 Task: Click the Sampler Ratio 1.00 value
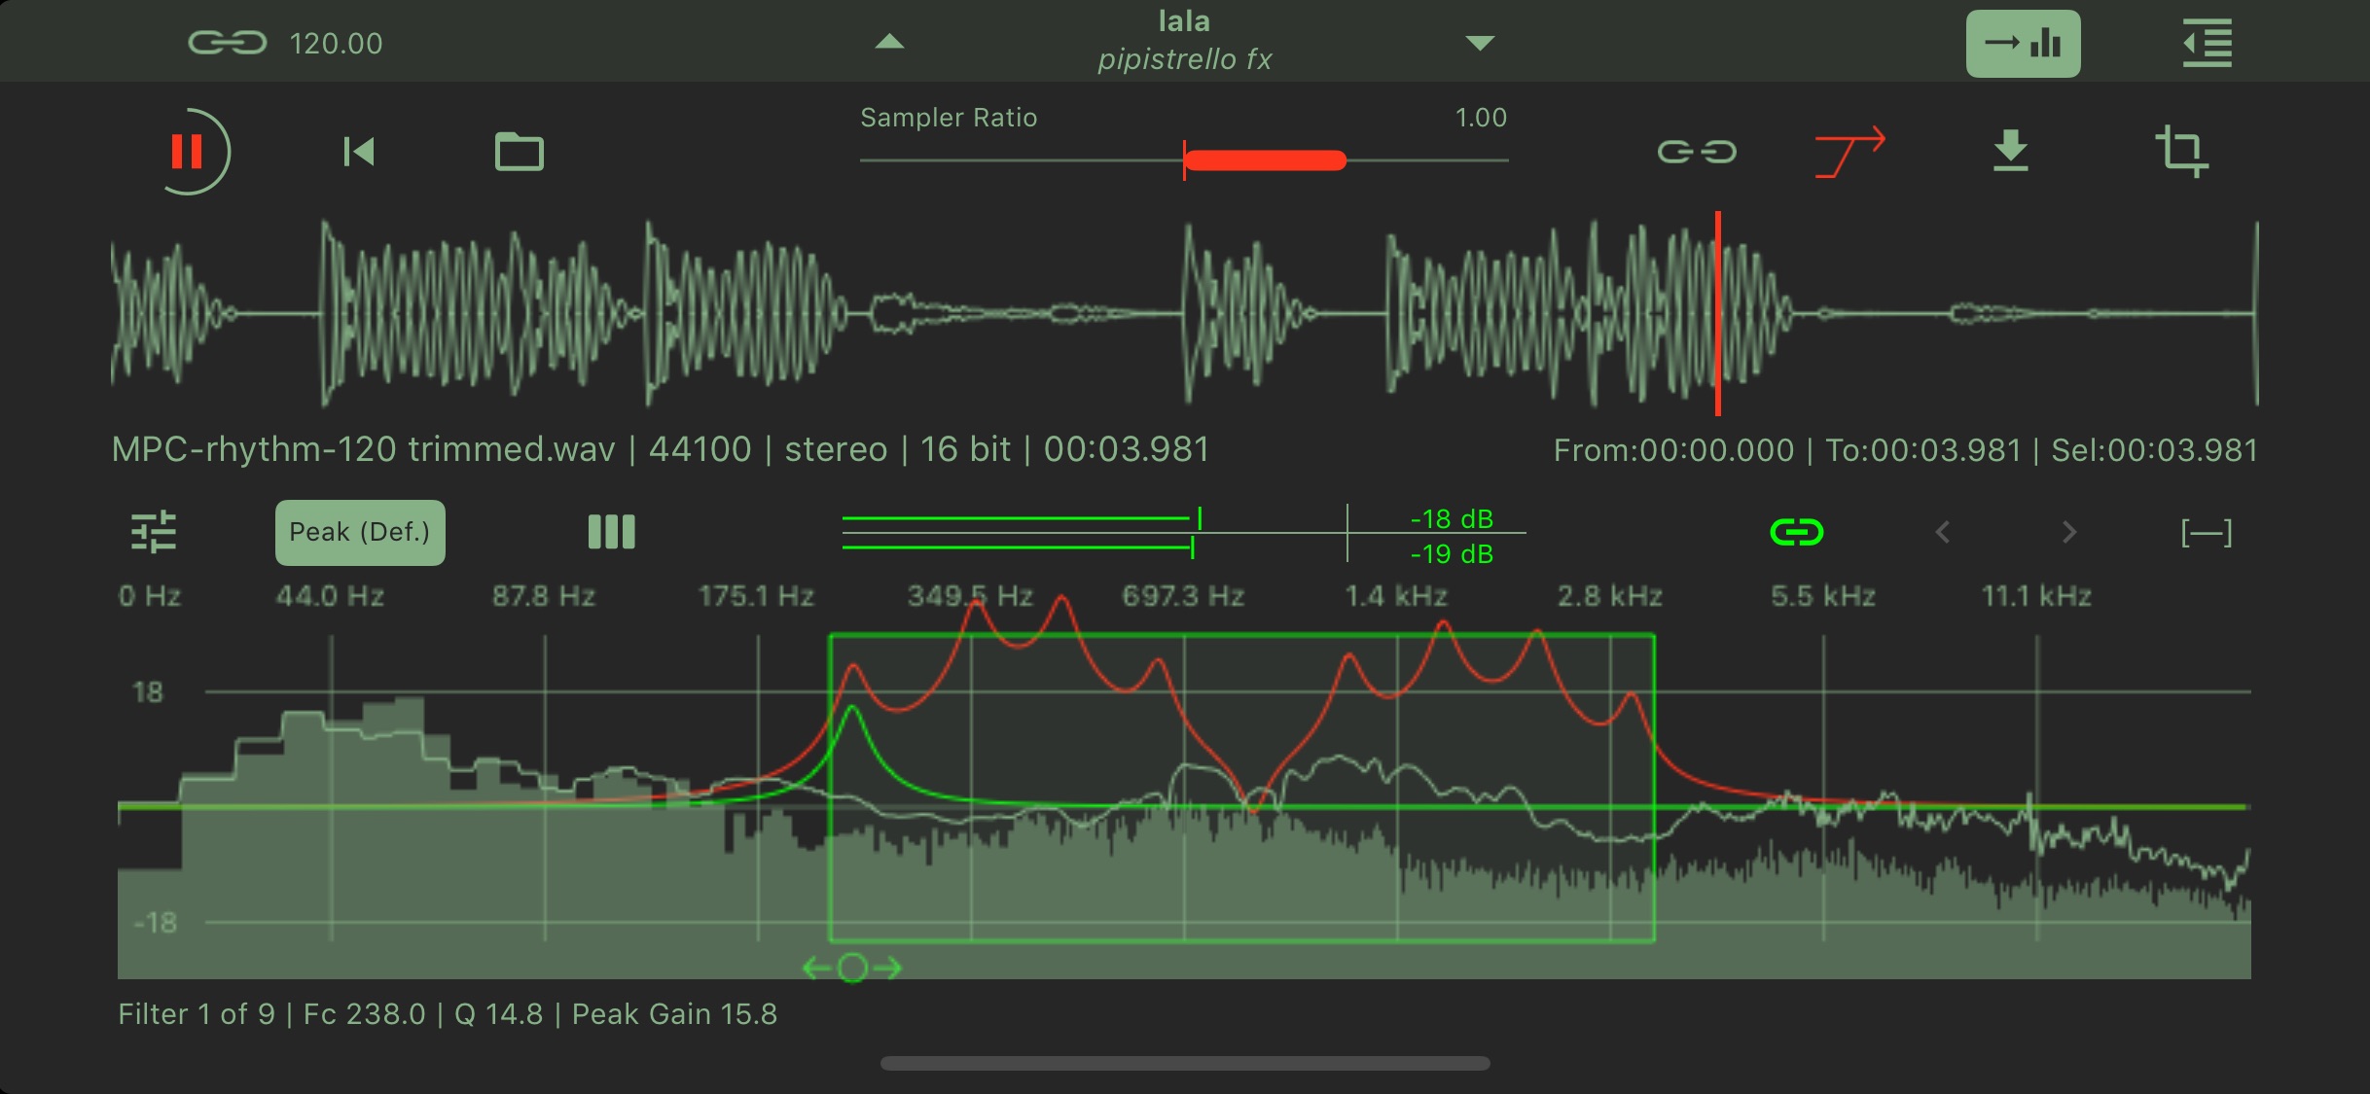[x=1481, y=118]
